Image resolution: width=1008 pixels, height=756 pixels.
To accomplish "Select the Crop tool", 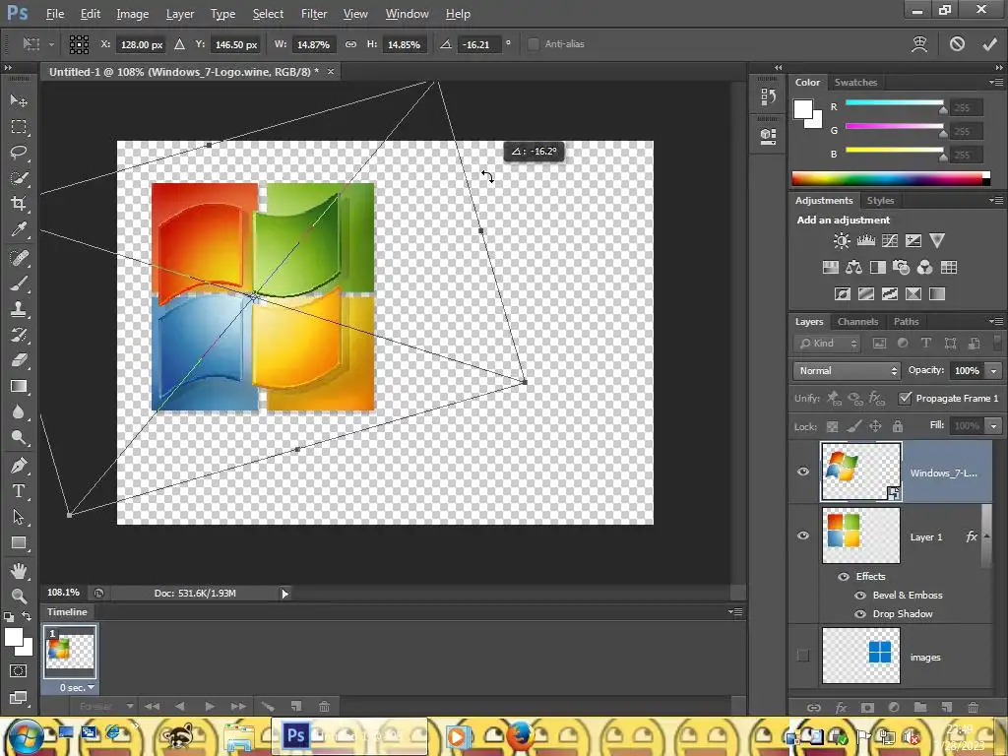I will coord(19,204).
